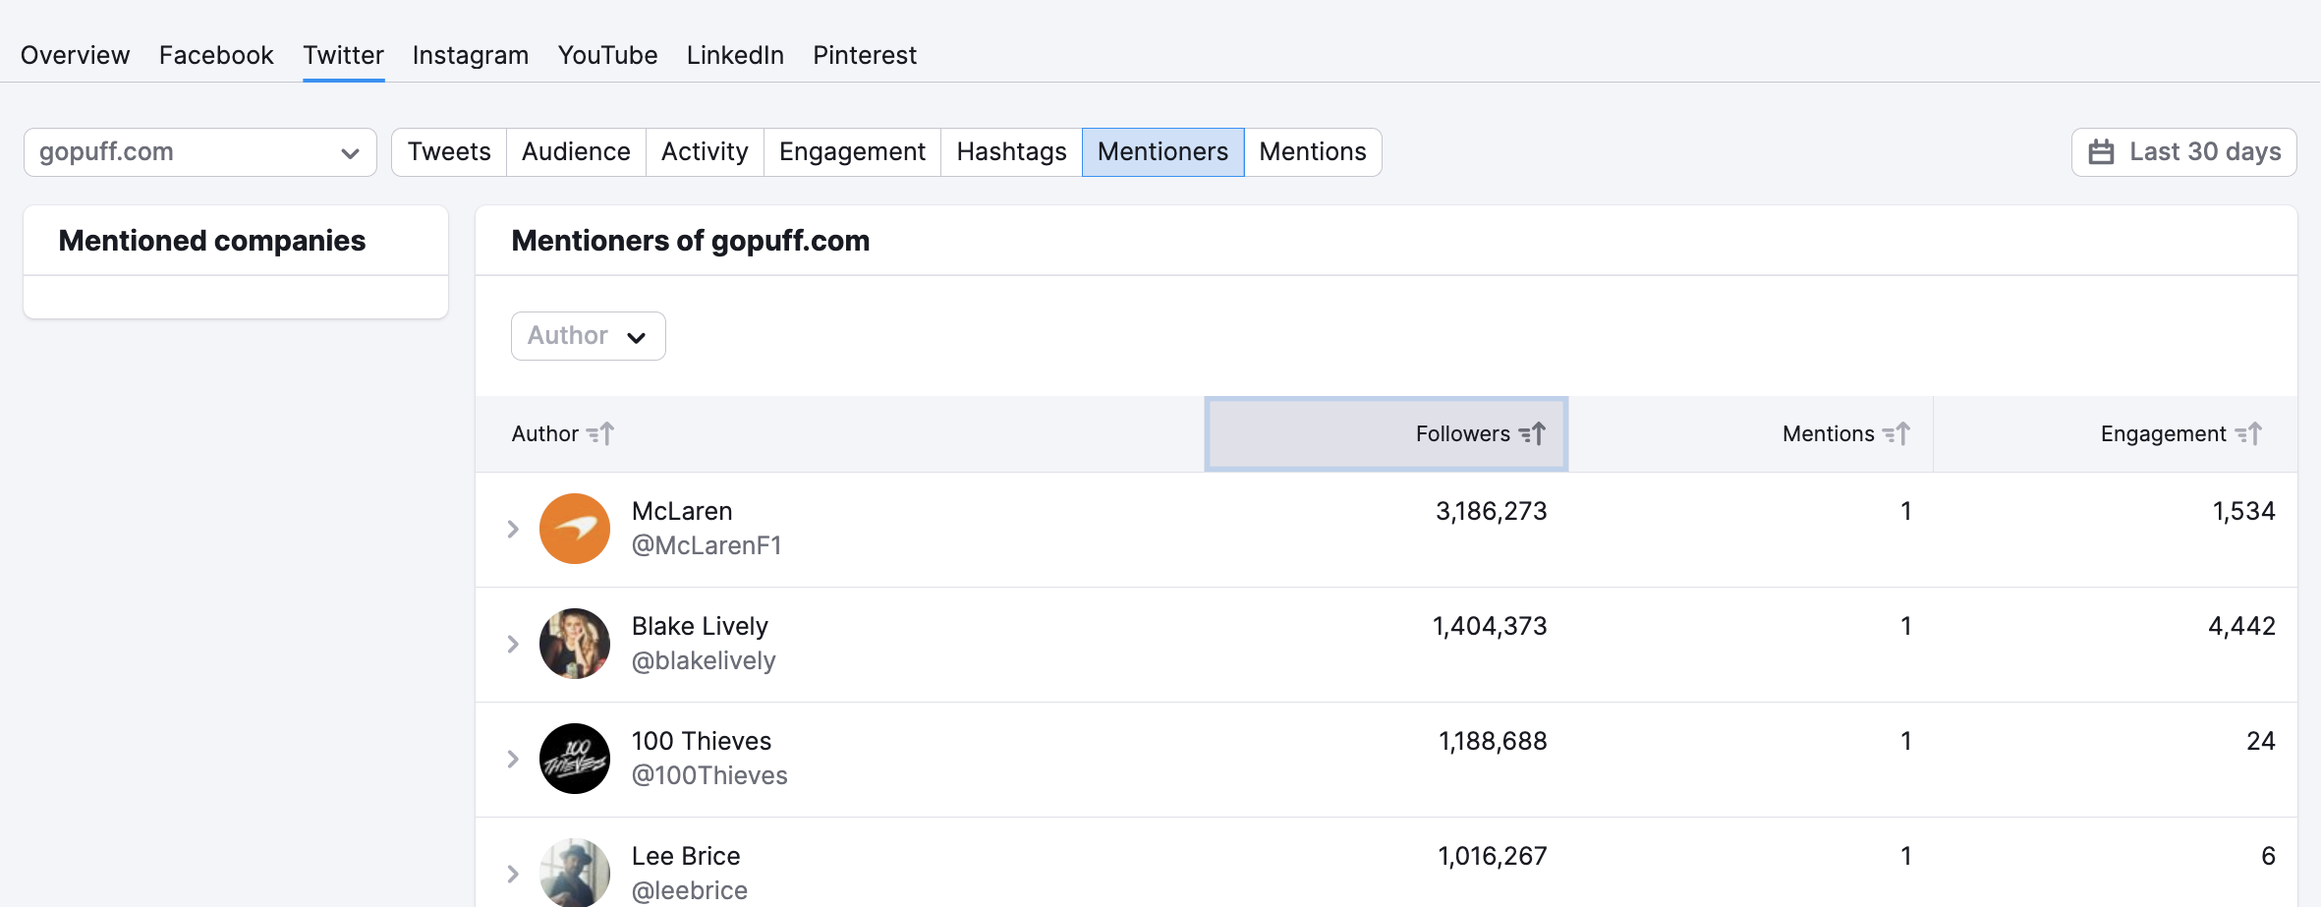
Task: Select the Twitter tab
Action: pyautogui.click(x=343, y=55)
